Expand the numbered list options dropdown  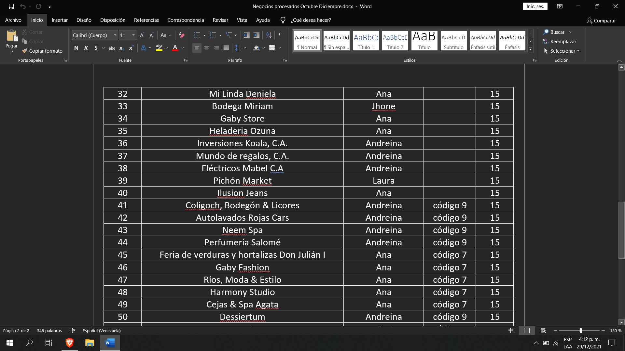[x=220, y=35]
